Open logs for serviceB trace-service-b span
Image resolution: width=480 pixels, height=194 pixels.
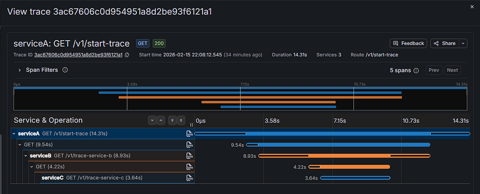pos(190,156)
